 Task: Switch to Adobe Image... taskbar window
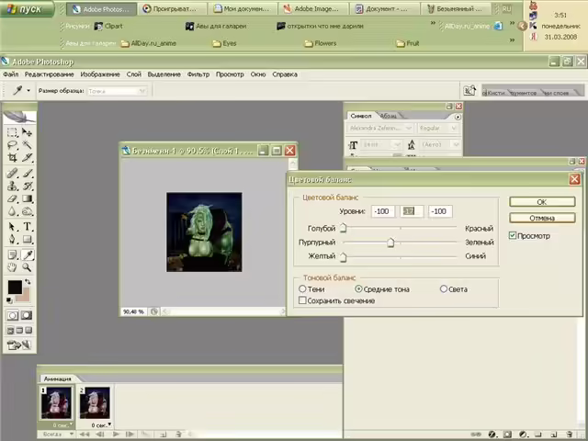[x=313, y=8]
